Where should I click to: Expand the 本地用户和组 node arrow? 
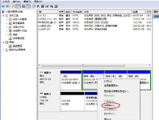(x=7, y=31)
